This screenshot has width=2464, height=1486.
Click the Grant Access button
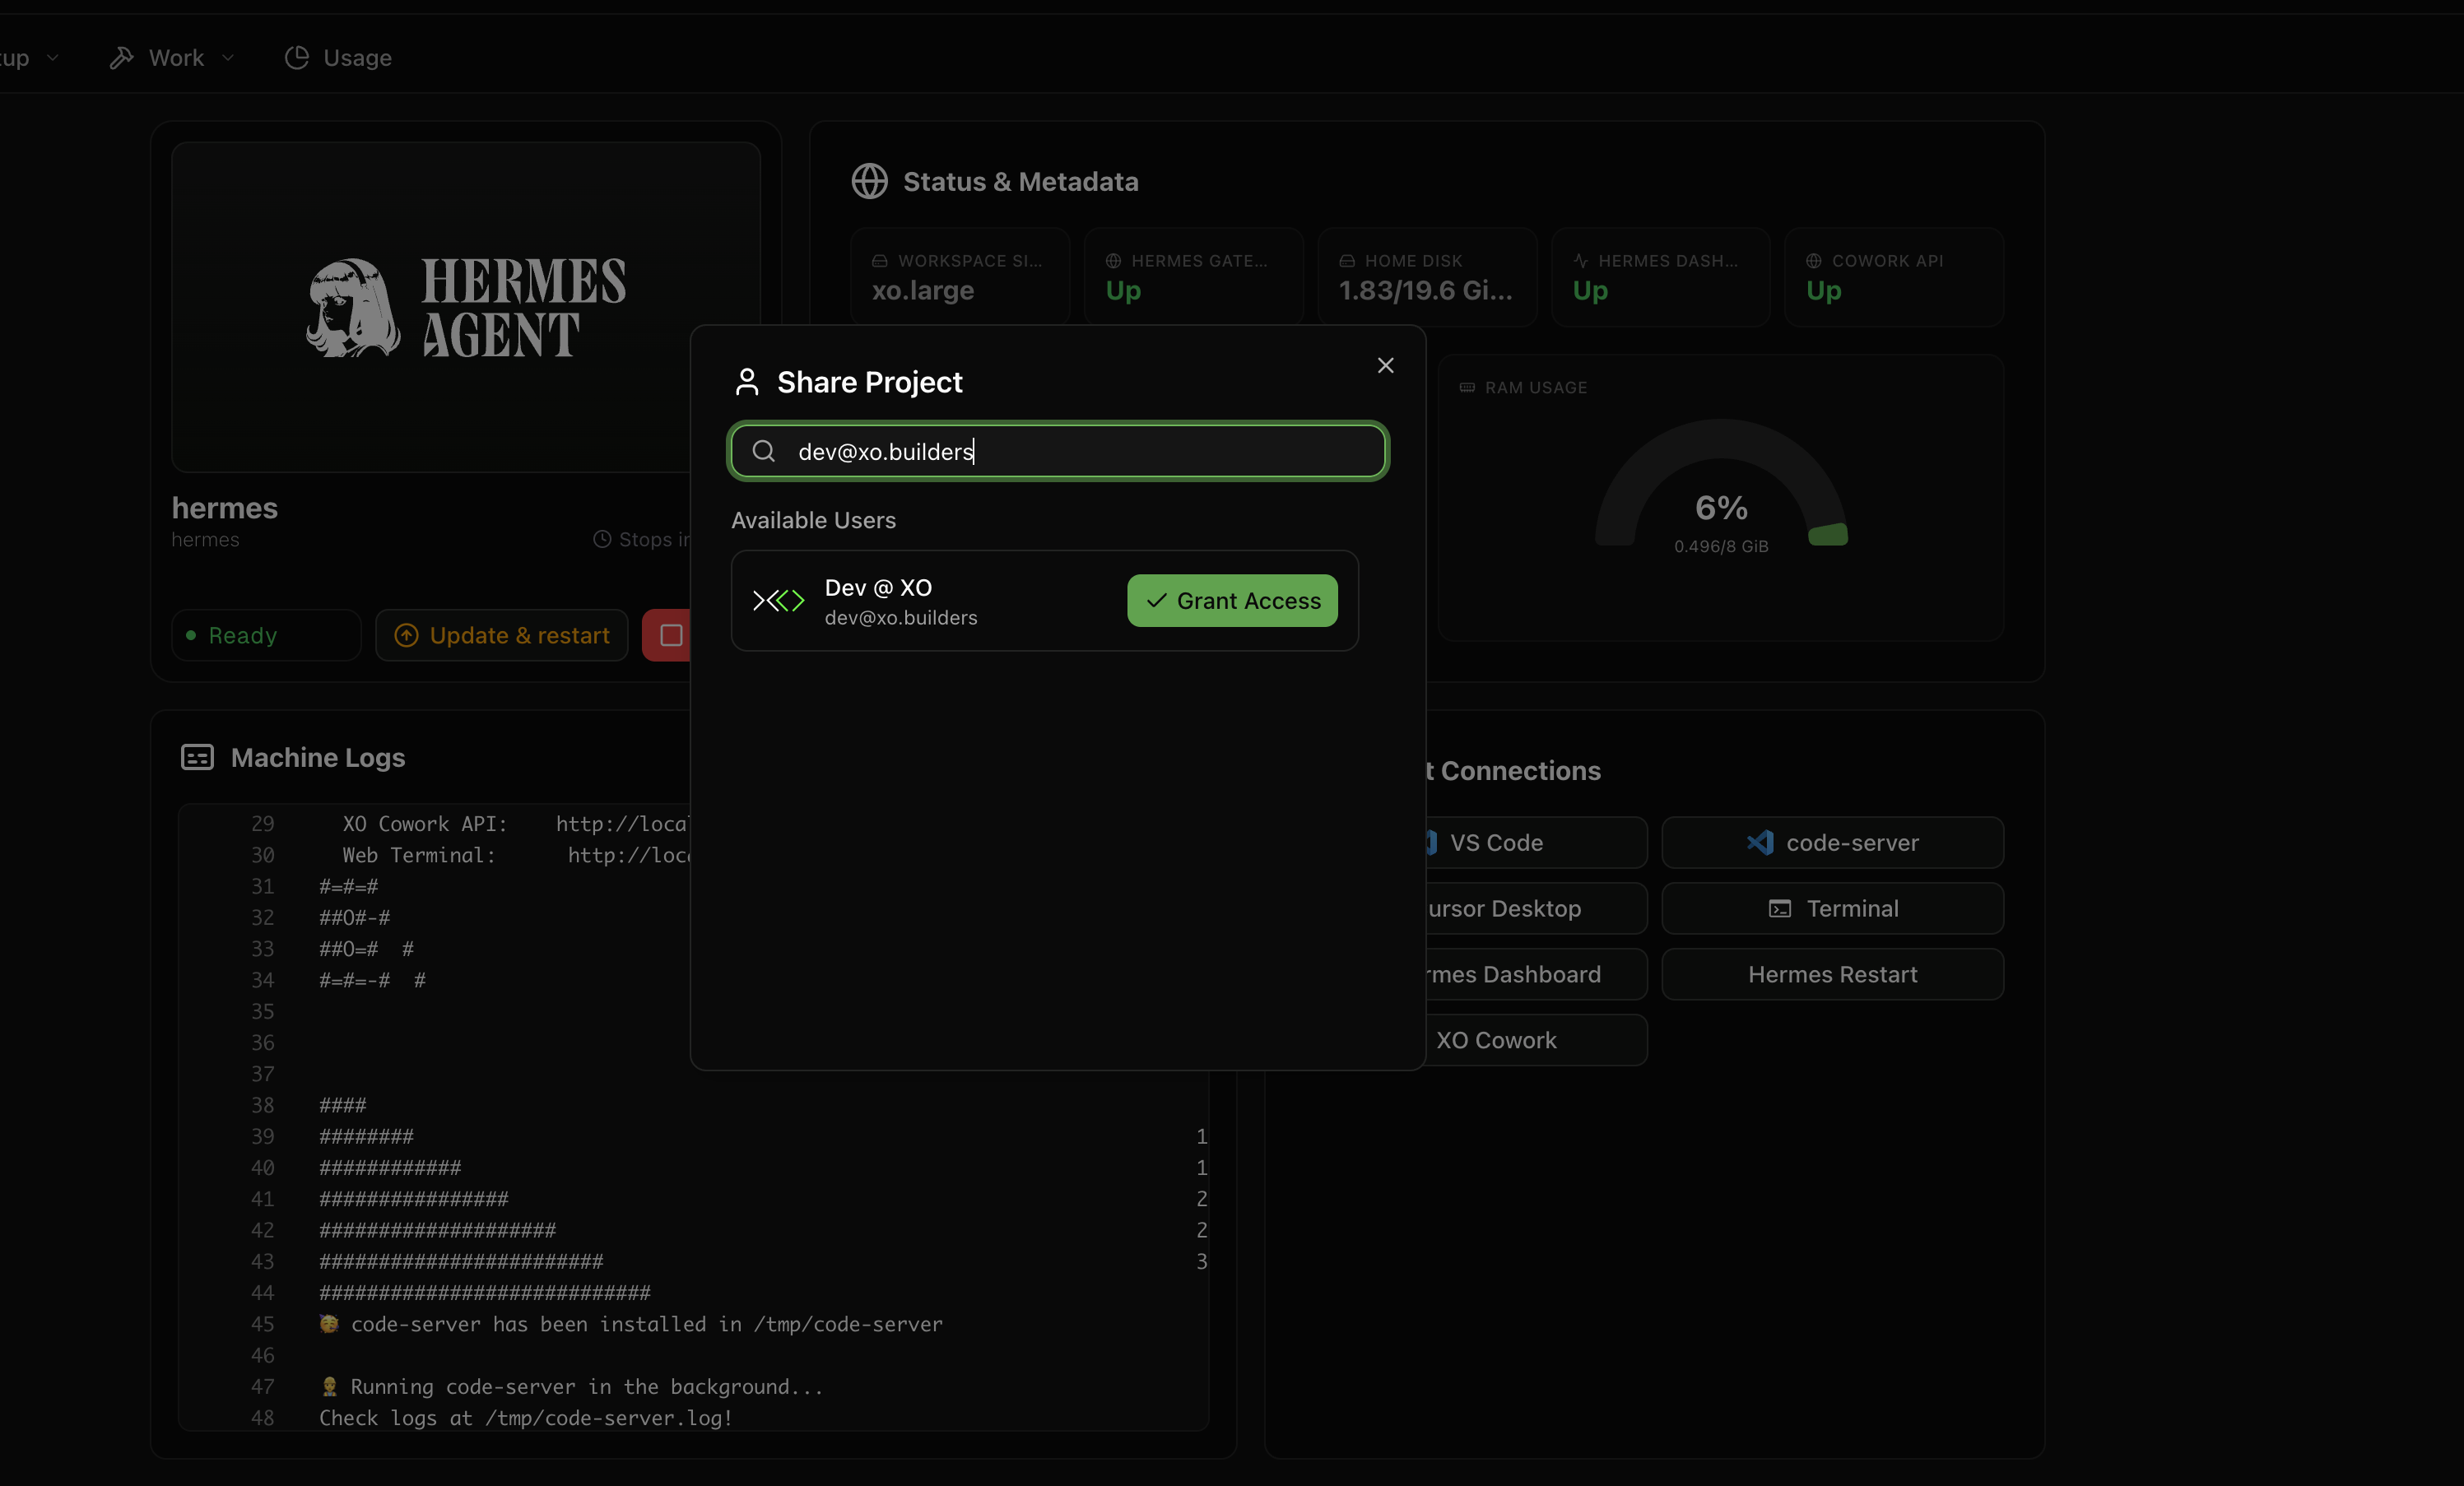(x=1232, y=600)
